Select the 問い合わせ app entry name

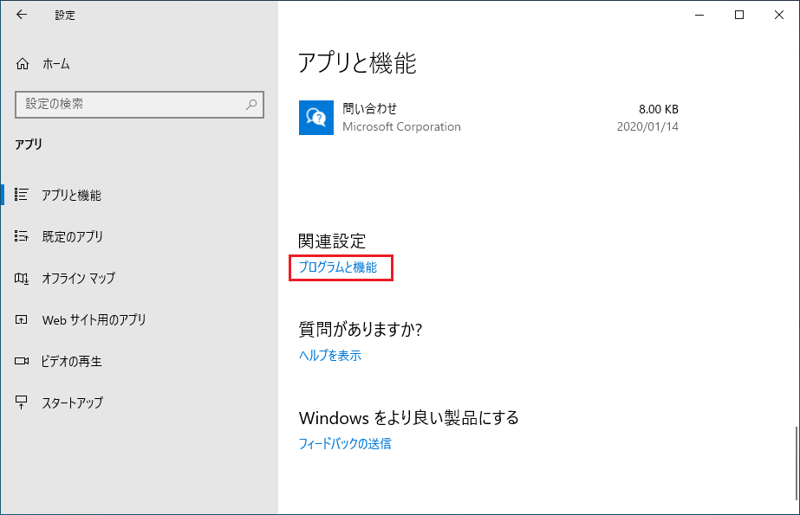click(x=370, y=108)
